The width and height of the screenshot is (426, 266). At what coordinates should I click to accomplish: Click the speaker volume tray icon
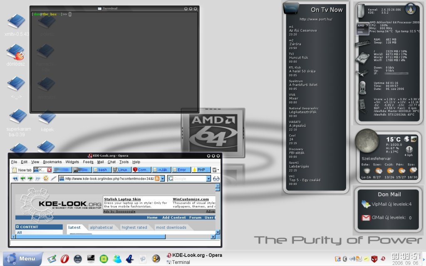click(x=352, y=259)
